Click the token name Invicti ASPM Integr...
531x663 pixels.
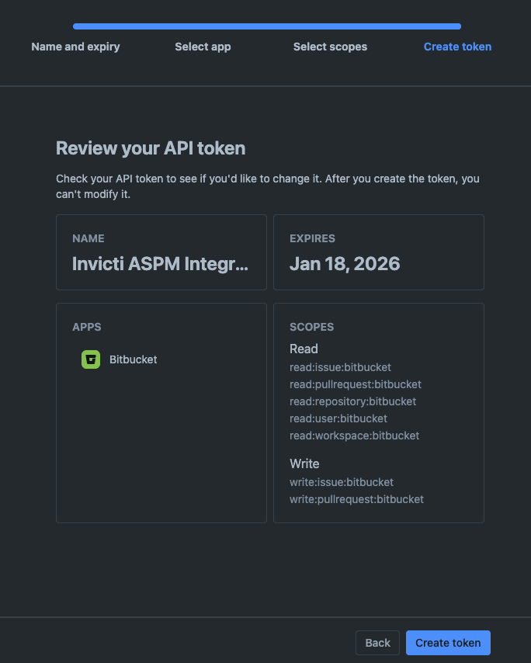(x=160, y=264)
